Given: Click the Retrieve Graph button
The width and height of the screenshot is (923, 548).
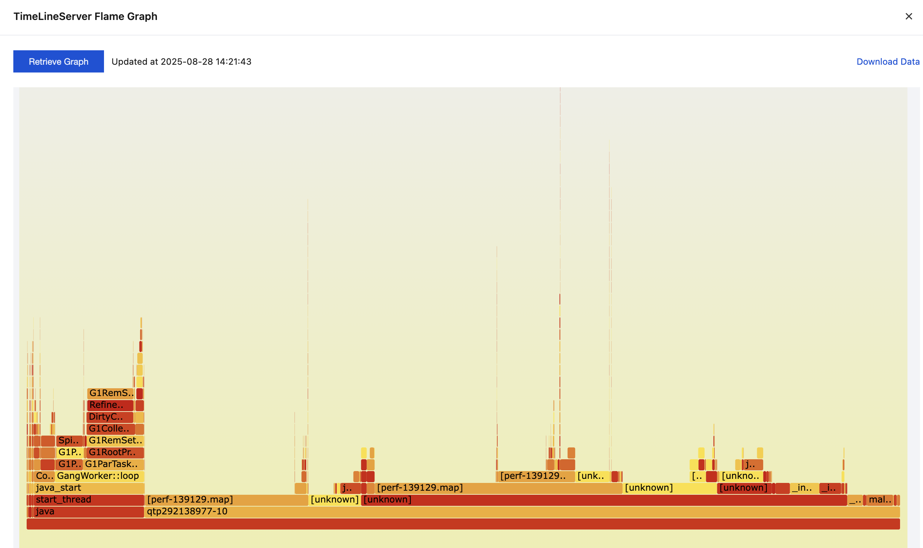Looking at the screenshot, I should (x=58, y=61).
